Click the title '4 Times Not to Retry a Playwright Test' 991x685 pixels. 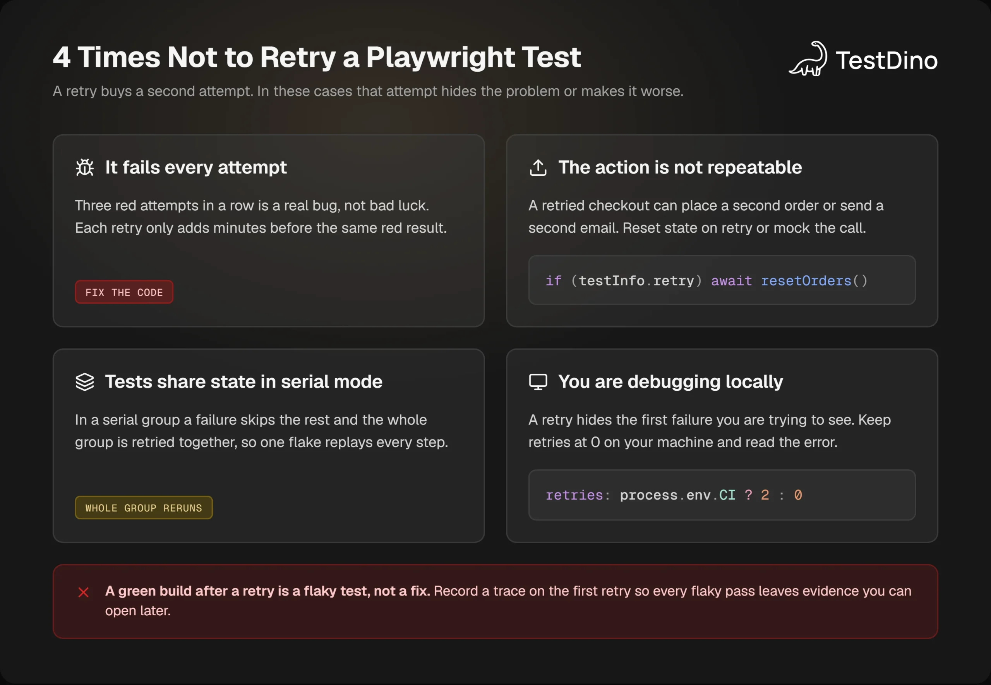click(x=317, y=58)
